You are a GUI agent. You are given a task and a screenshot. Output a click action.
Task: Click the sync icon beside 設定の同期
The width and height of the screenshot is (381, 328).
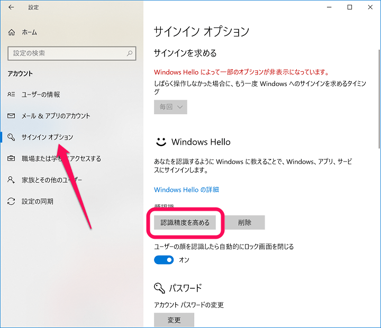tap(12, 201)
